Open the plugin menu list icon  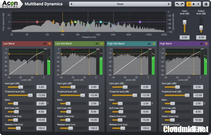(206, 4)
